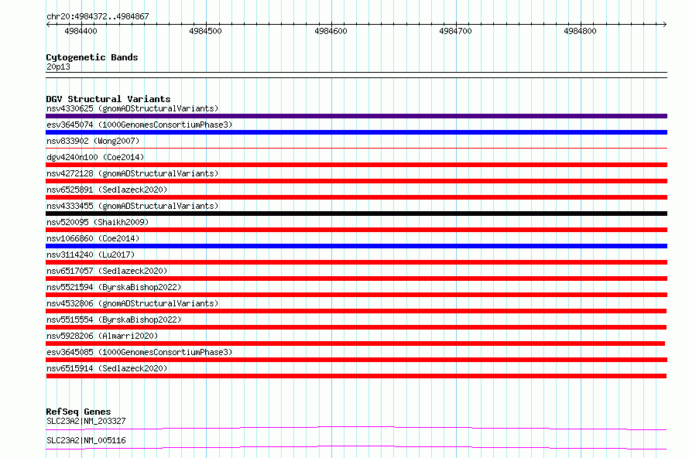Image resolution: width=689 pixels, height=458 pixels.
Task: Select the red nsv5515554 variant bar
Action: (x=356, y=327)
